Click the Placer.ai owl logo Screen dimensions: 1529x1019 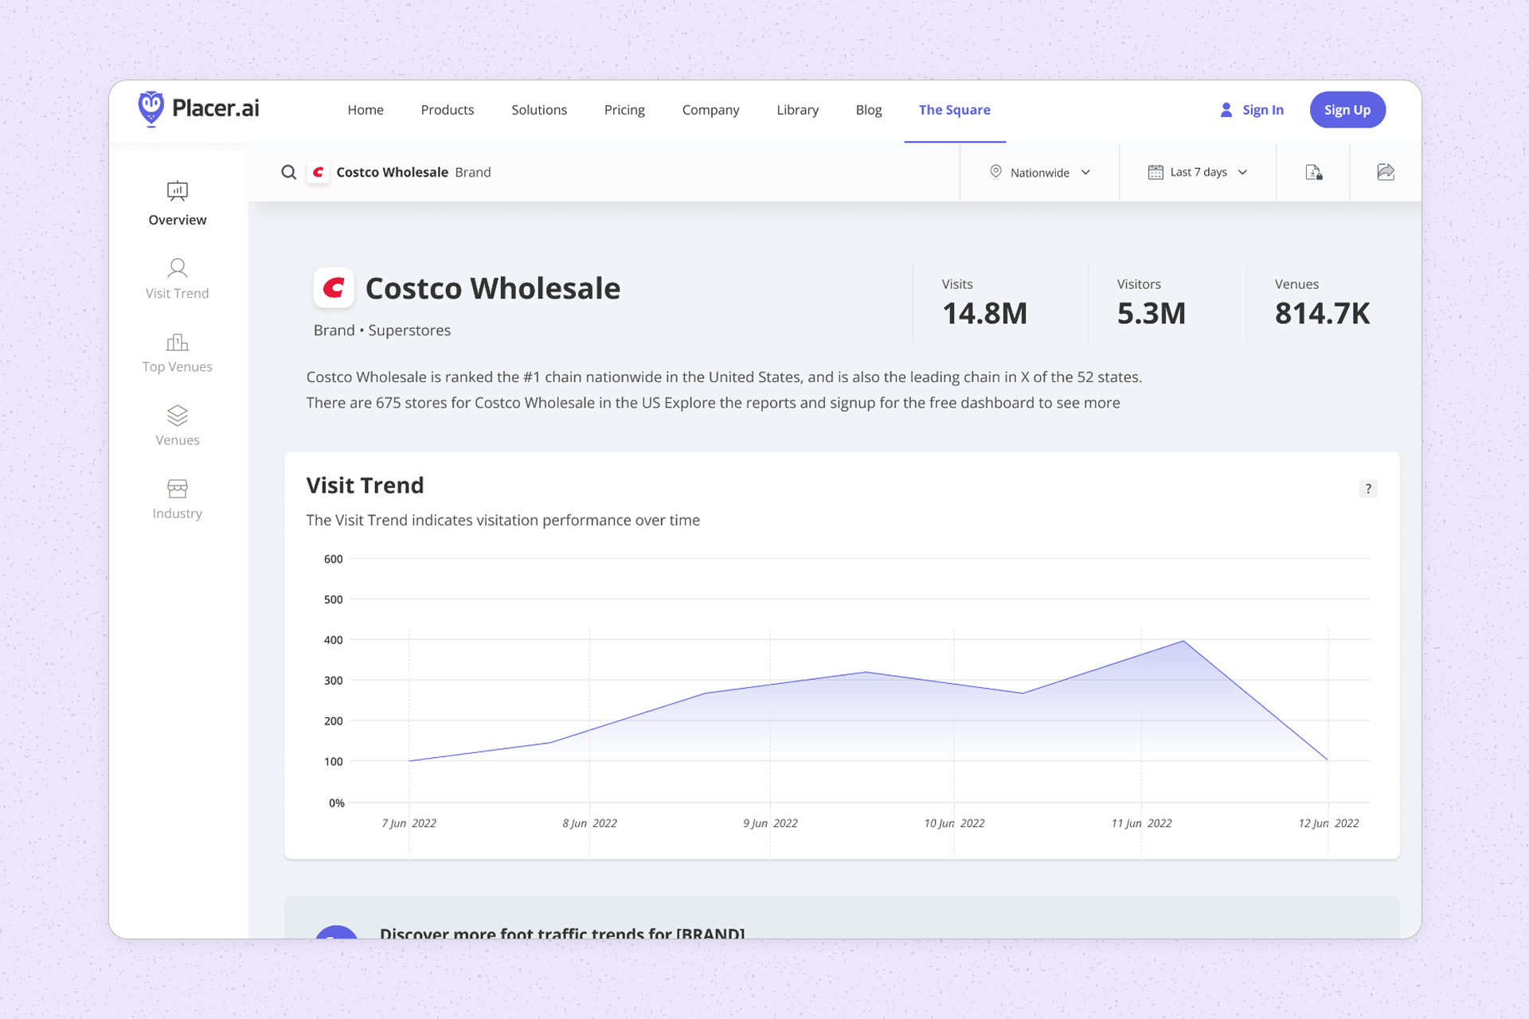pyautogui.click(x=151, y=109)
